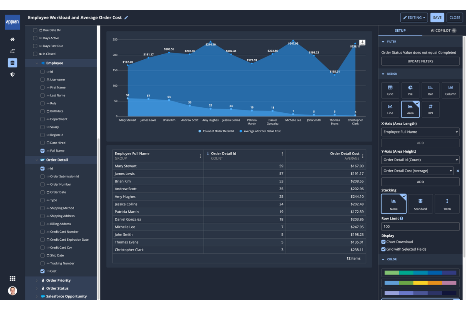Uncheck the Order Detail Cost field

(43, 271)
